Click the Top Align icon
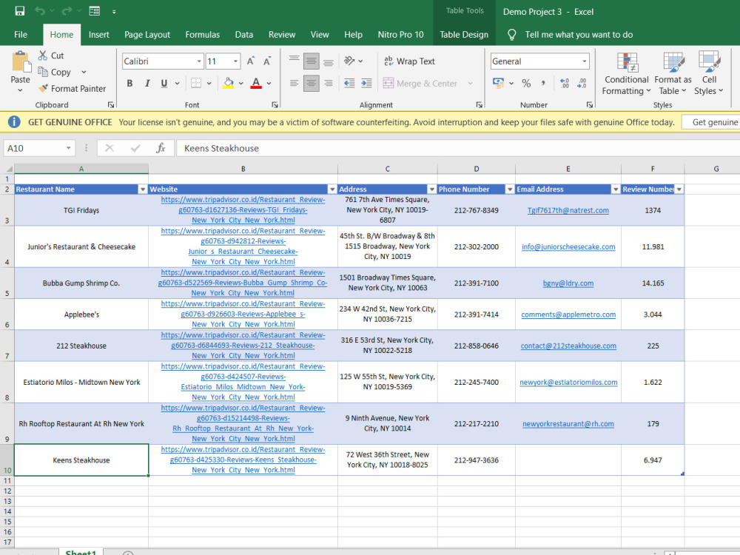The image size is (740, 555). pos(294,61)
